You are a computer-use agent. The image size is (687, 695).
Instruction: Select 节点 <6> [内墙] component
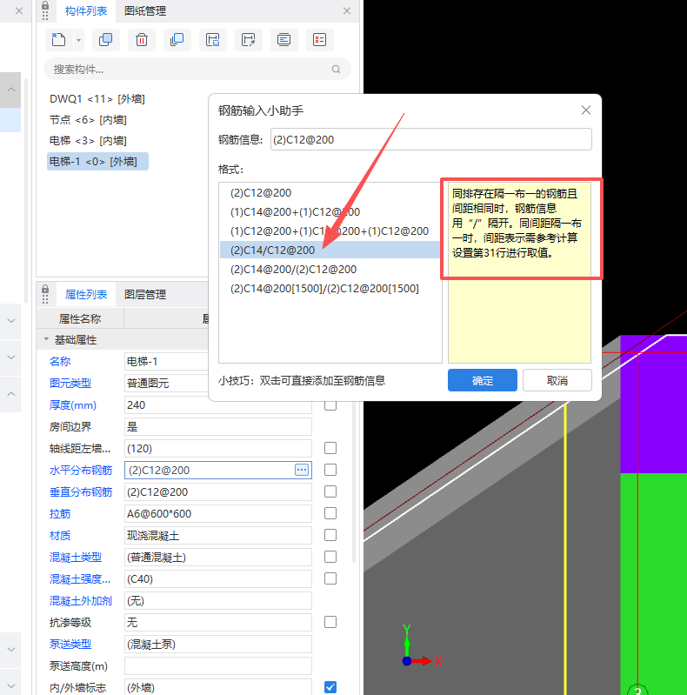tap(88, 120)
